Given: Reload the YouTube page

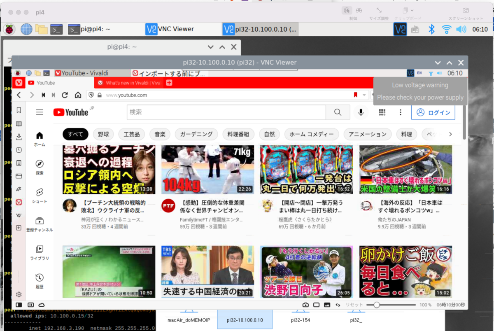Looking at the screenshot, I should (65, 95).
